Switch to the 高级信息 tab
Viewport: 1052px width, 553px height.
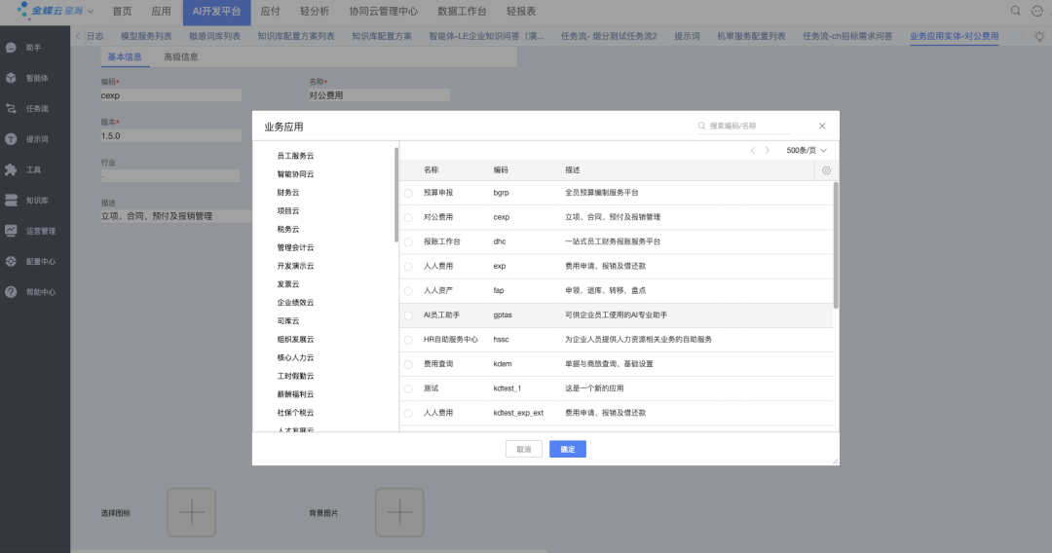(x=181, y=57)
